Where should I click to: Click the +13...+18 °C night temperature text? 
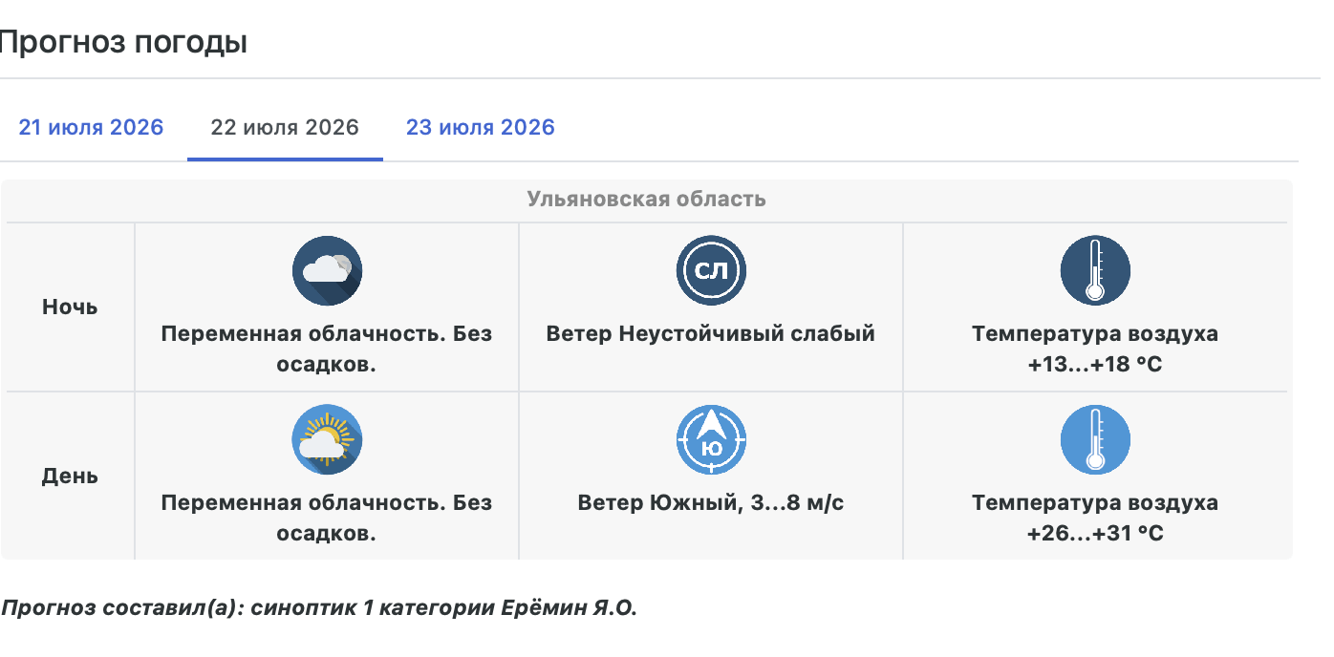click(1095, 365)
